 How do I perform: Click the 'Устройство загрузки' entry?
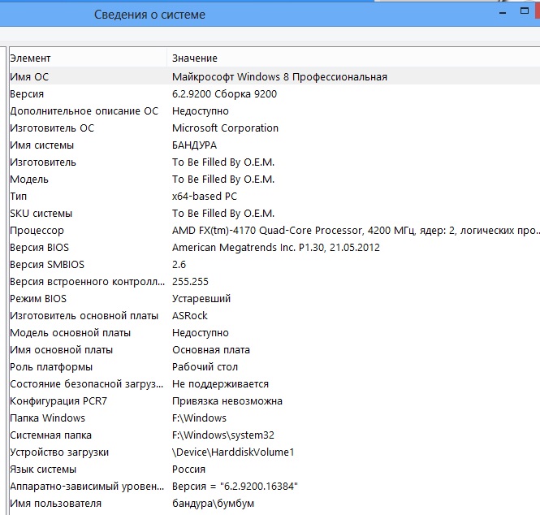59,452
